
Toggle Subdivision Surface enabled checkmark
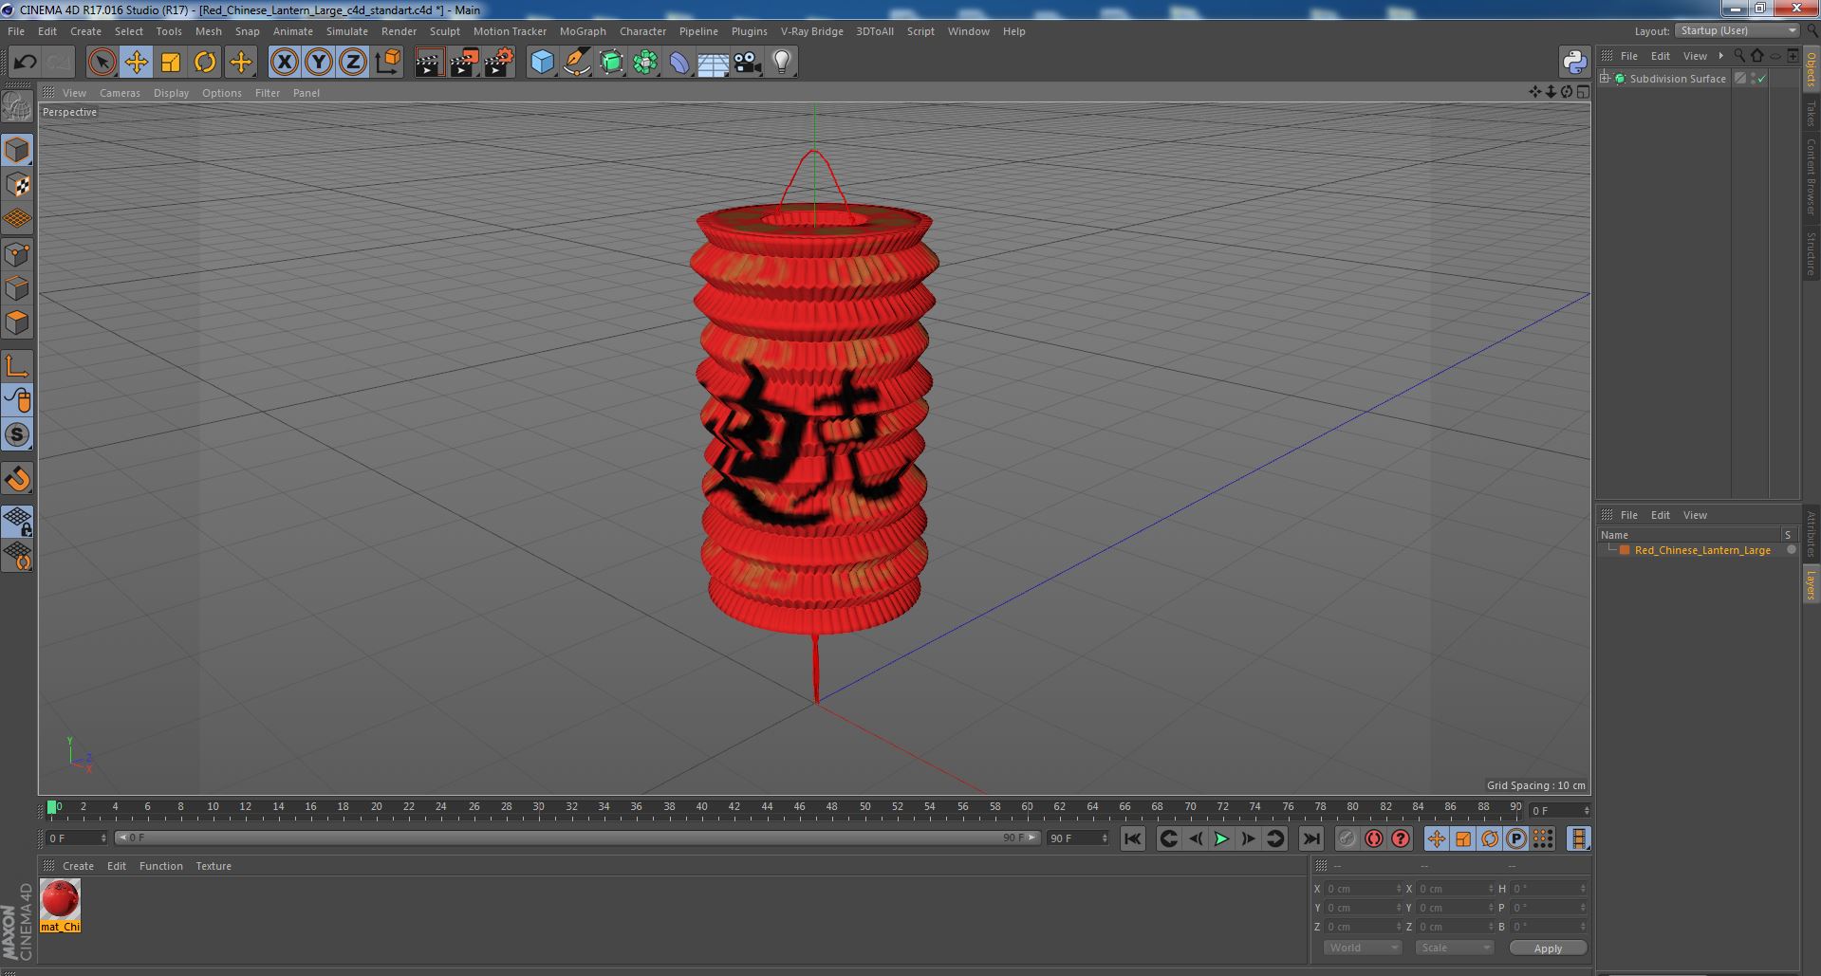click(1762, 79)
